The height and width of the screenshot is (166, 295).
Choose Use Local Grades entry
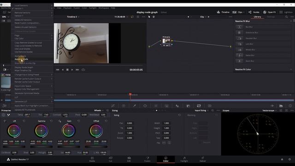(32, 49)
